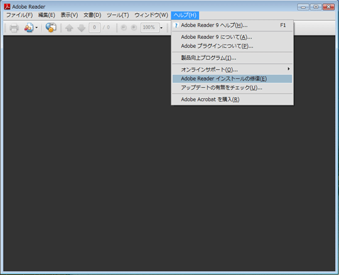Click the collaborate people icon in toolbar

point(29,28)
